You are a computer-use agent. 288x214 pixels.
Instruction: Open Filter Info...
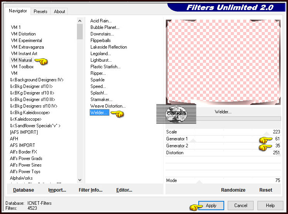[90, 190]
